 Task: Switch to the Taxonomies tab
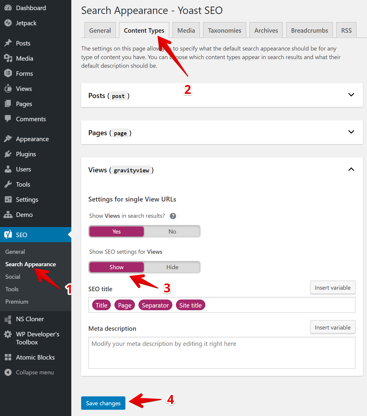(224, 30)
